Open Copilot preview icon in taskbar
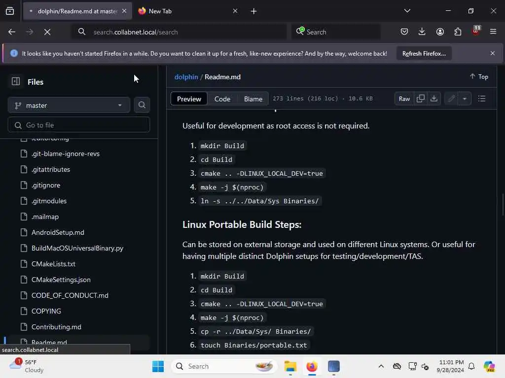505x378 pixels. (x=489, y=366)
